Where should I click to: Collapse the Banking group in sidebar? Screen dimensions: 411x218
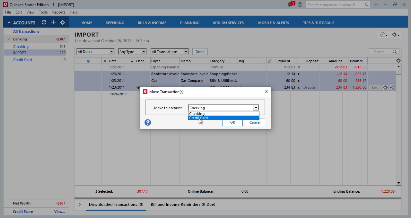coord(9,39)
